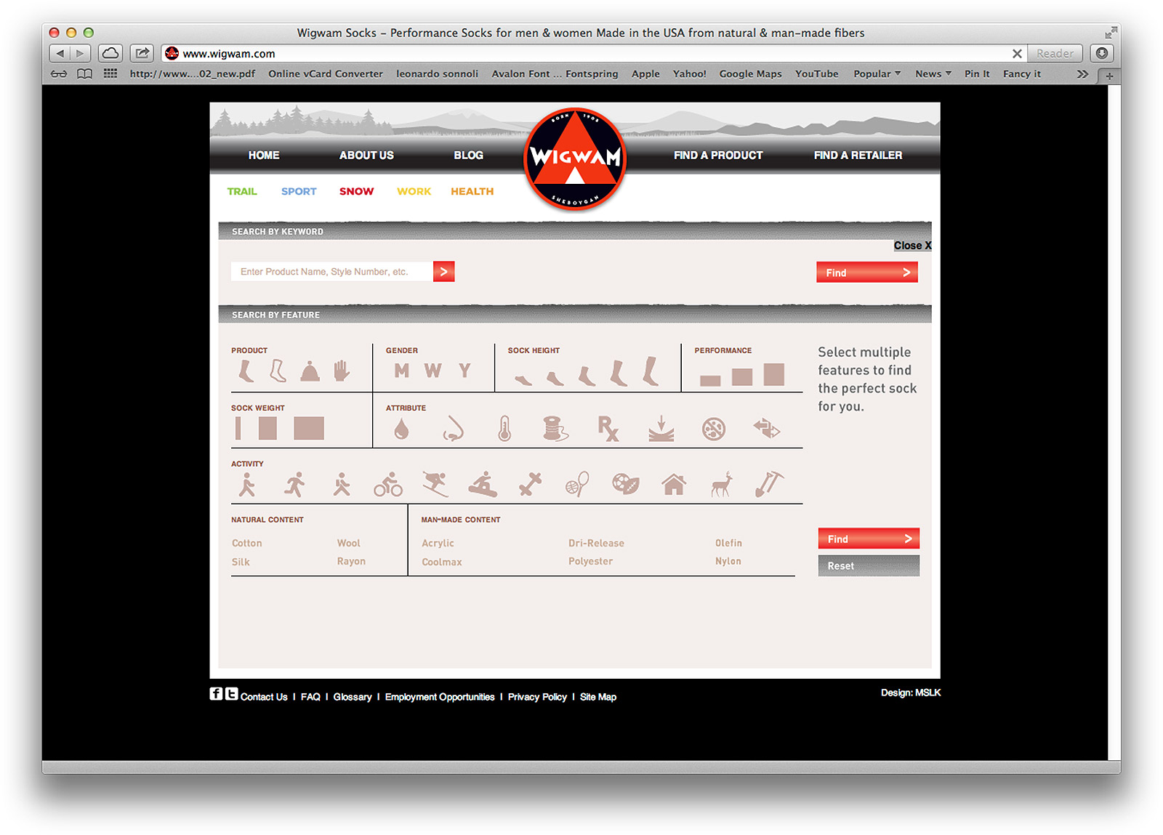
Task: Select the outlined sock liner product icon
Action: point(278,371)
